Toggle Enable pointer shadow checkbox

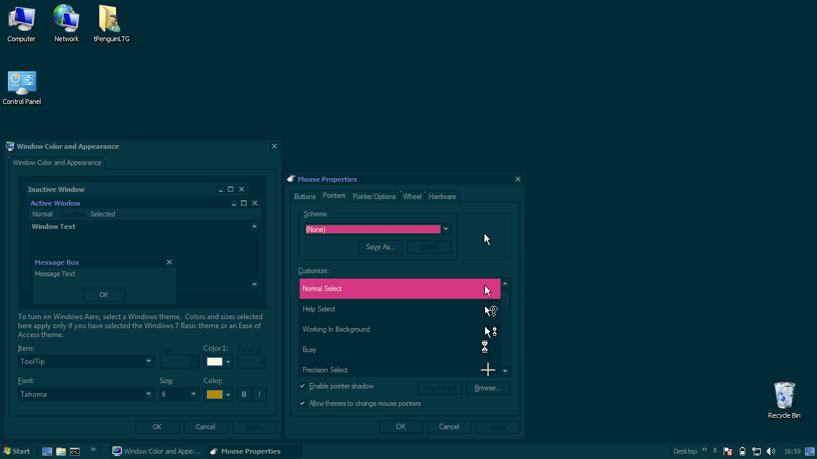coord(302,386)
